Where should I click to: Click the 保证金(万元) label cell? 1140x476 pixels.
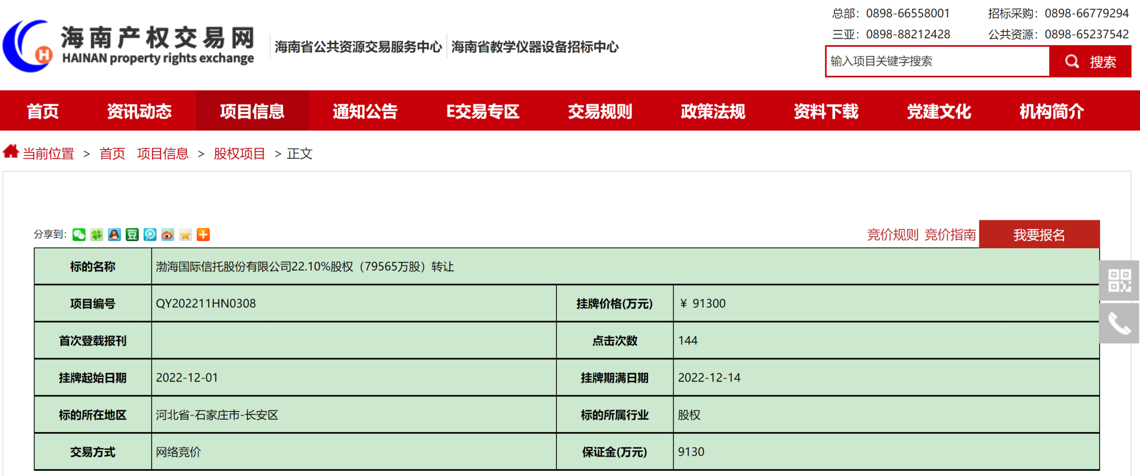pos(614,452)
